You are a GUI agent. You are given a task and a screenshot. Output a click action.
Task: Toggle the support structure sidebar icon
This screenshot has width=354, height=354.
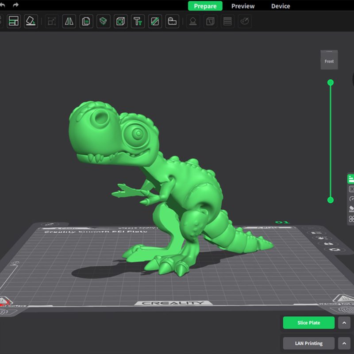(x=351, y=209)
